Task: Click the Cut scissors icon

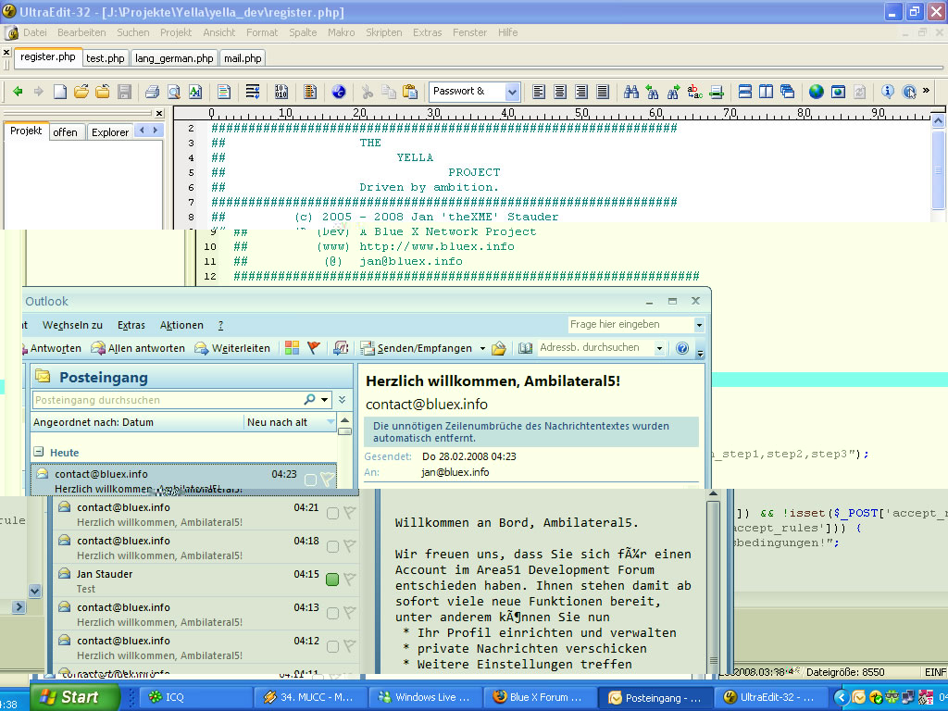Action: pyautogui.click(x=367, y=92)
